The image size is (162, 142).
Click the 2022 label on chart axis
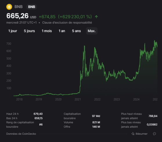(x=97, y=99)
